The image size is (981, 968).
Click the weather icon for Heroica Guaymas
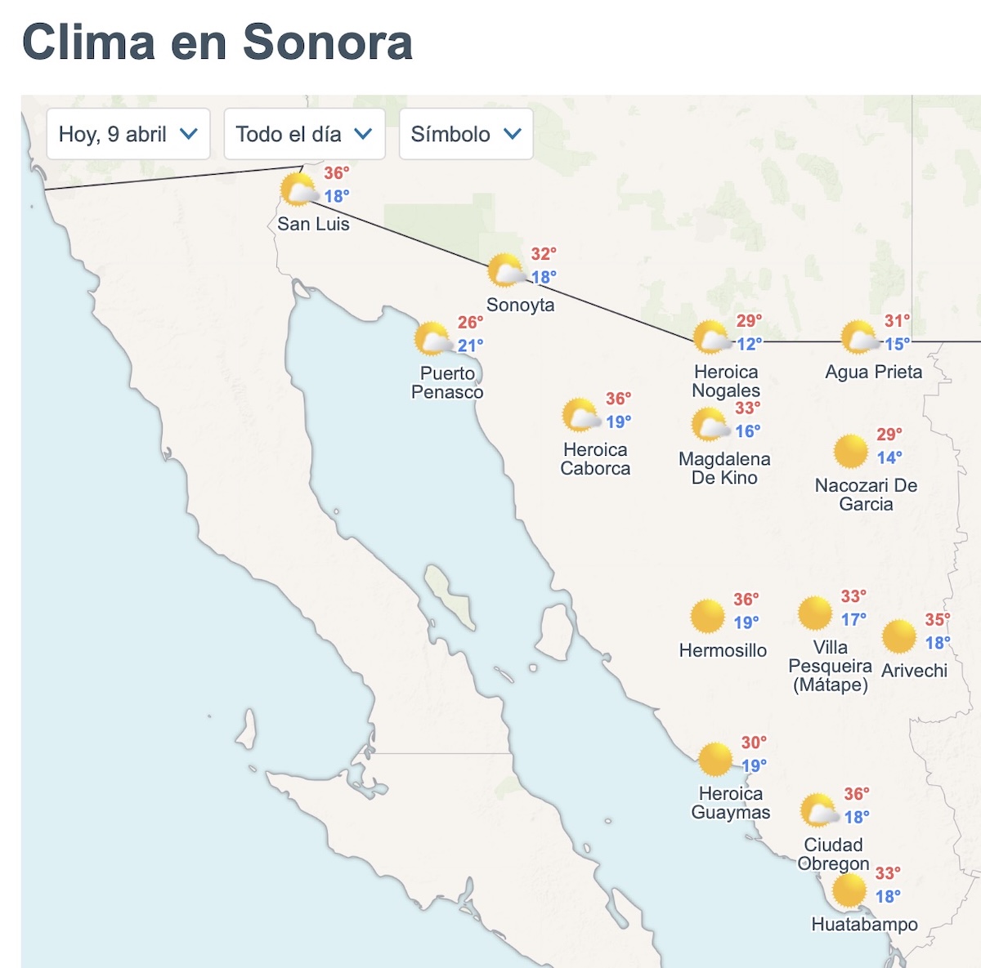714,760
